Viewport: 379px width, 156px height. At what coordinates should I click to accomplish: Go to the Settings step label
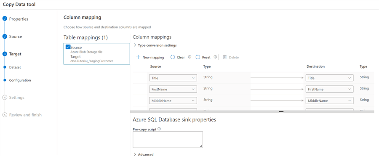point(17,98)
